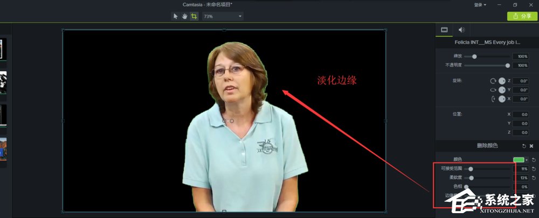This screenshot has width=539, height=218.
Task: Click the 可接受范围 tolerance slider handle
Action: tap(471, 169)
